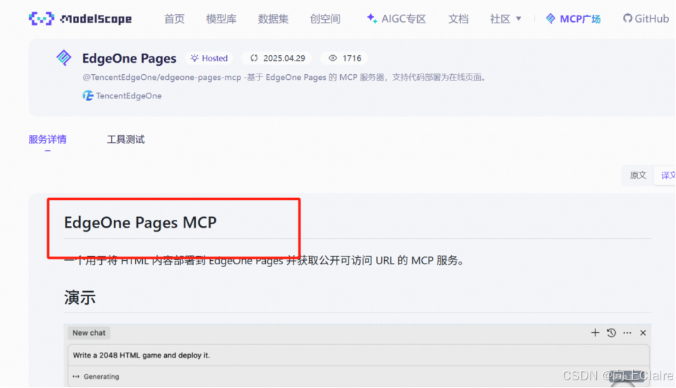Viewport: 676px width, 388px height.
Task: Click the 2025.04.29 update date badge
Action: point(278,58)
